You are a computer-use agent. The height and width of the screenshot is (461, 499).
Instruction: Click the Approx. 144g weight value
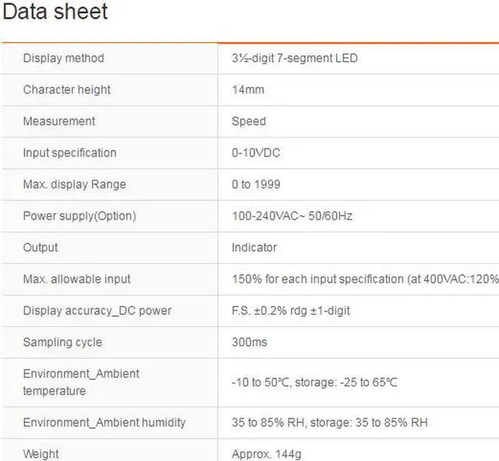[x=265, y=453]
